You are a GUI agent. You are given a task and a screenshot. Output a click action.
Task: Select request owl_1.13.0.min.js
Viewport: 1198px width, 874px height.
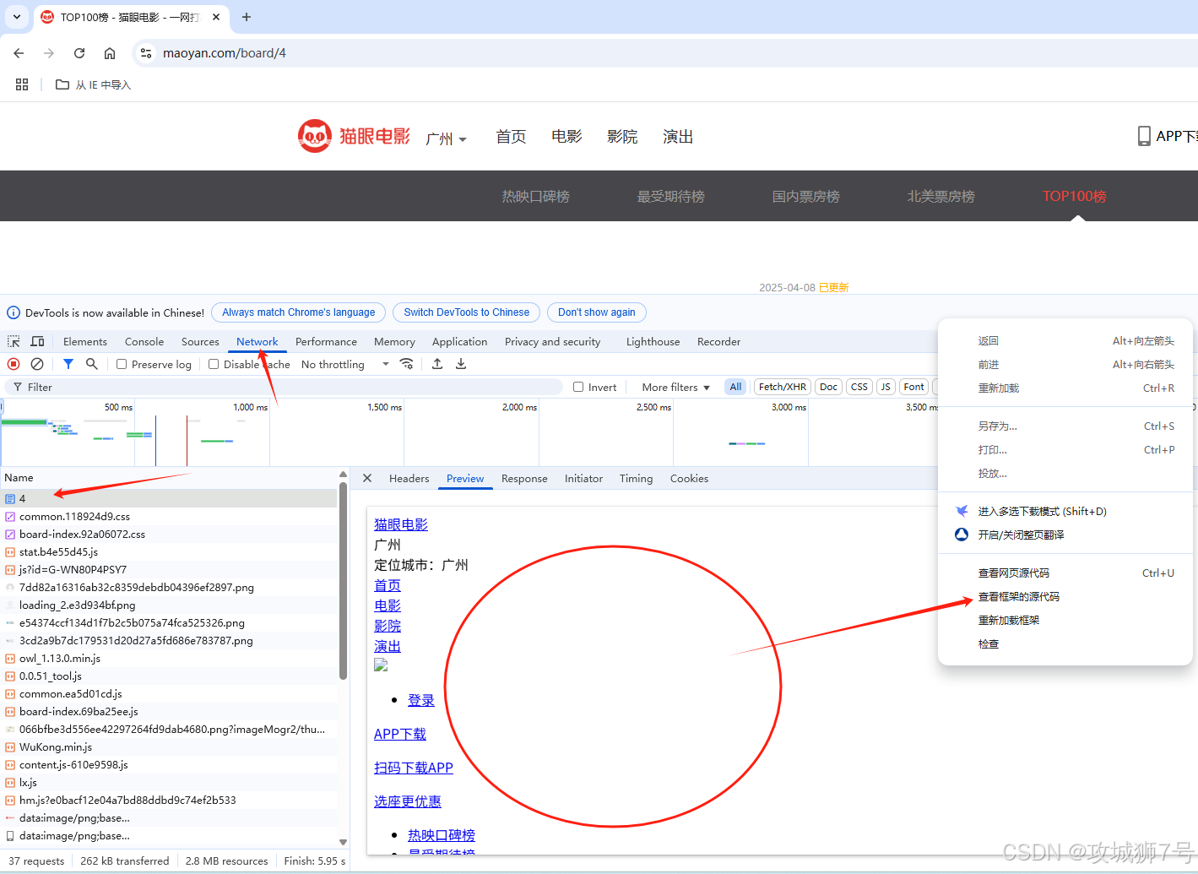169,658
